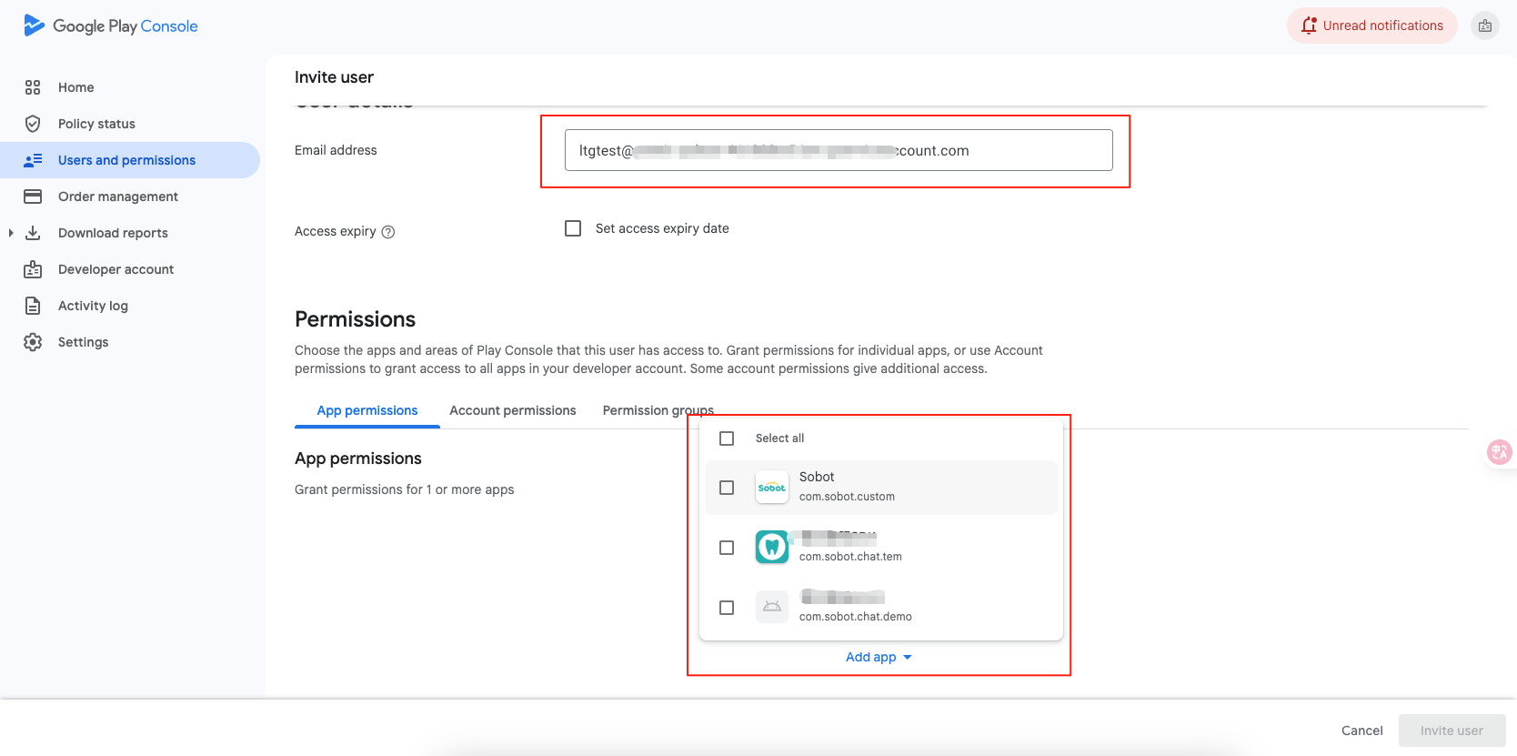Tick the Sobot com.sobot.custom checkbox
The image size is (1517, 756).
coord(727,488)
